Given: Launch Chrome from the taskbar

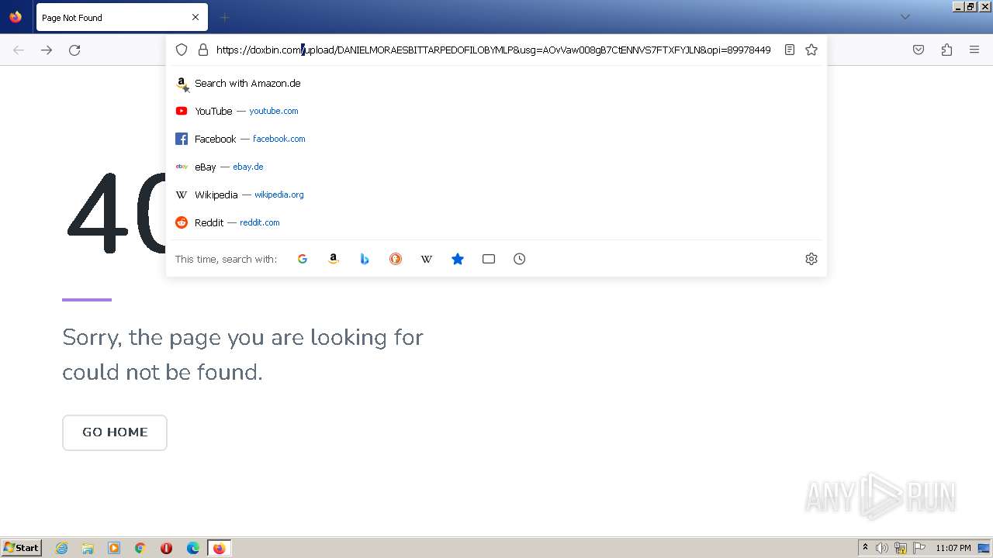Looking at the screenshot, I should [140, 548].
